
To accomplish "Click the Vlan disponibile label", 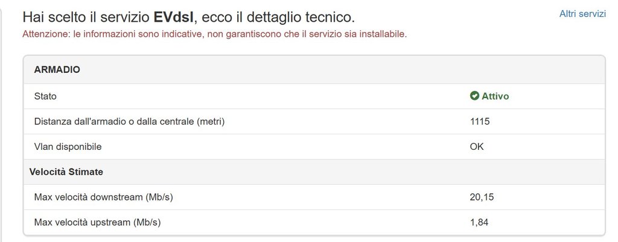I will (68, 146).
